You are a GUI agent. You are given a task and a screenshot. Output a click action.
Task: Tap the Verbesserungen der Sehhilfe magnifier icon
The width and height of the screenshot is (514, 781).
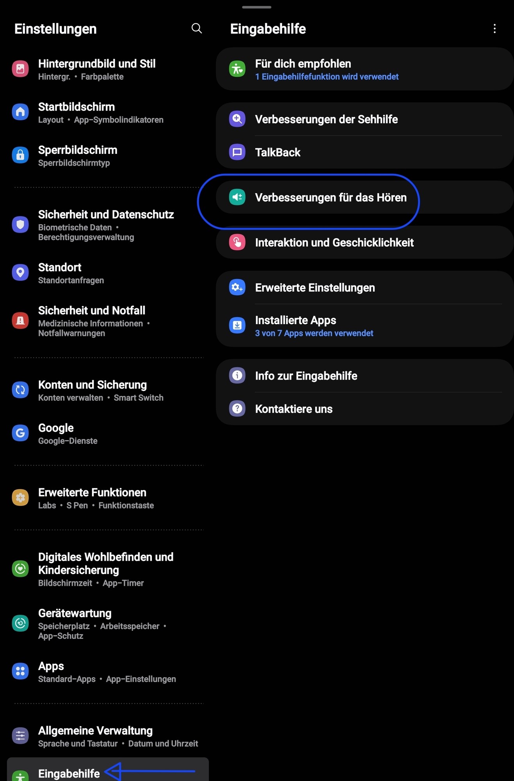(237, 119)
